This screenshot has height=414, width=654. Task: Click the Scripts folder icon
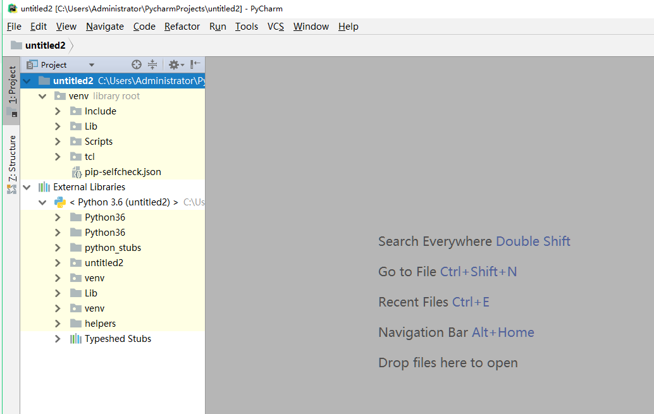click(x=76, y=142)
